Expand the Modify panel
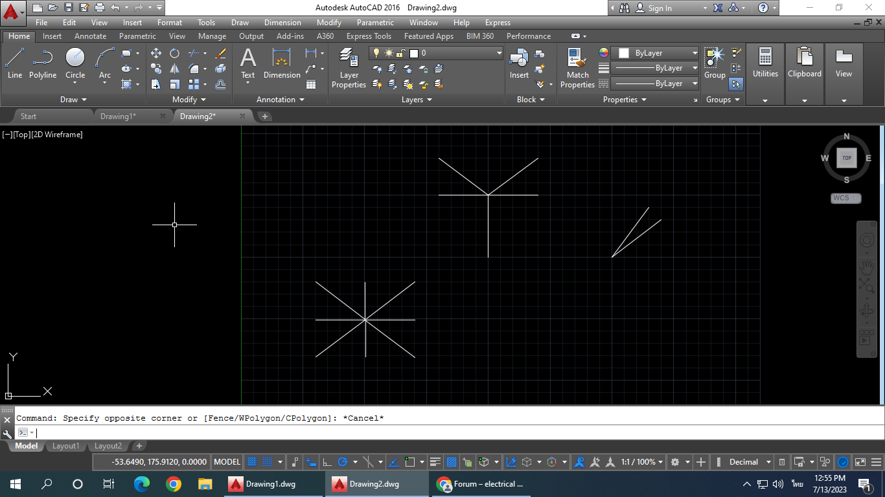The width and height of the screenshot is (885, 497). coord(189,100)
